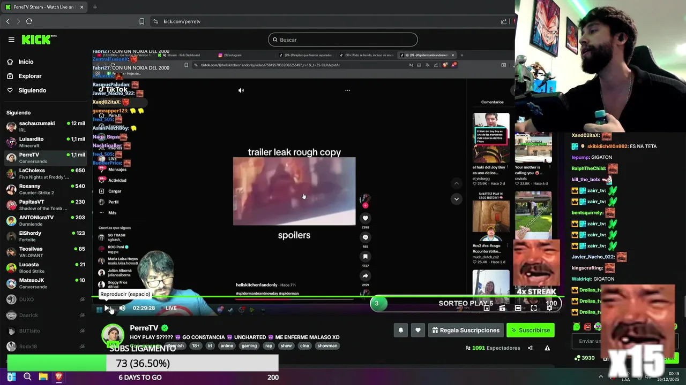Open LaCholexs channel in sidebar
Image resolution: width=686 pixels, height=385 pixels.
(46, 174)
